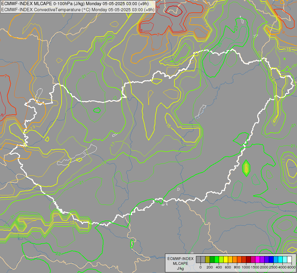Click the olive swatch in the MLCAPE legend

pos(208,259)
